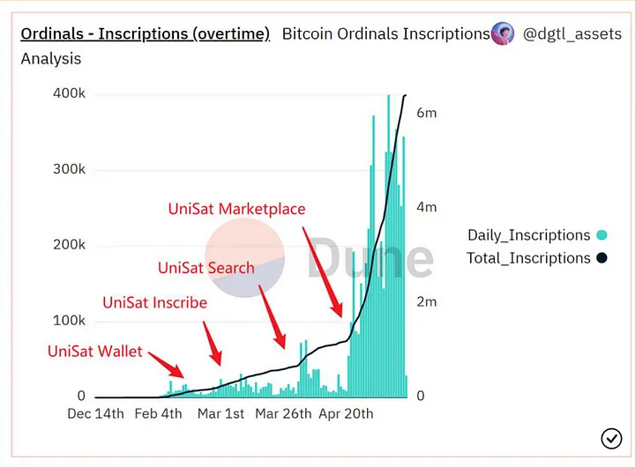Screen dimensions: 635x467
Task: Click the red arrow under UniSat Inscribe
Action: point(213,343)
